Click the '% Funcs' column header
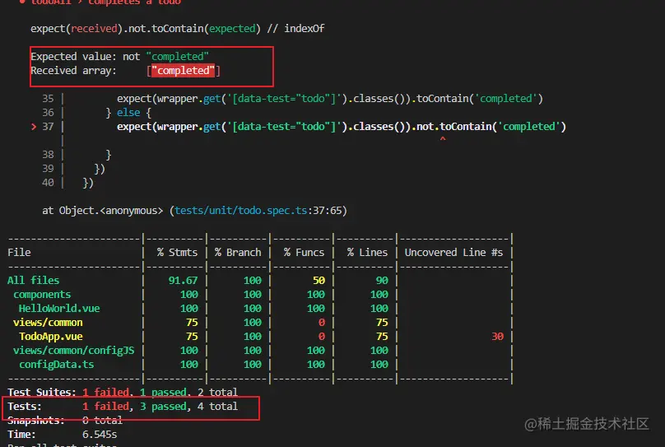Screen dimensions: 665x447 click(x=304, y=253)
